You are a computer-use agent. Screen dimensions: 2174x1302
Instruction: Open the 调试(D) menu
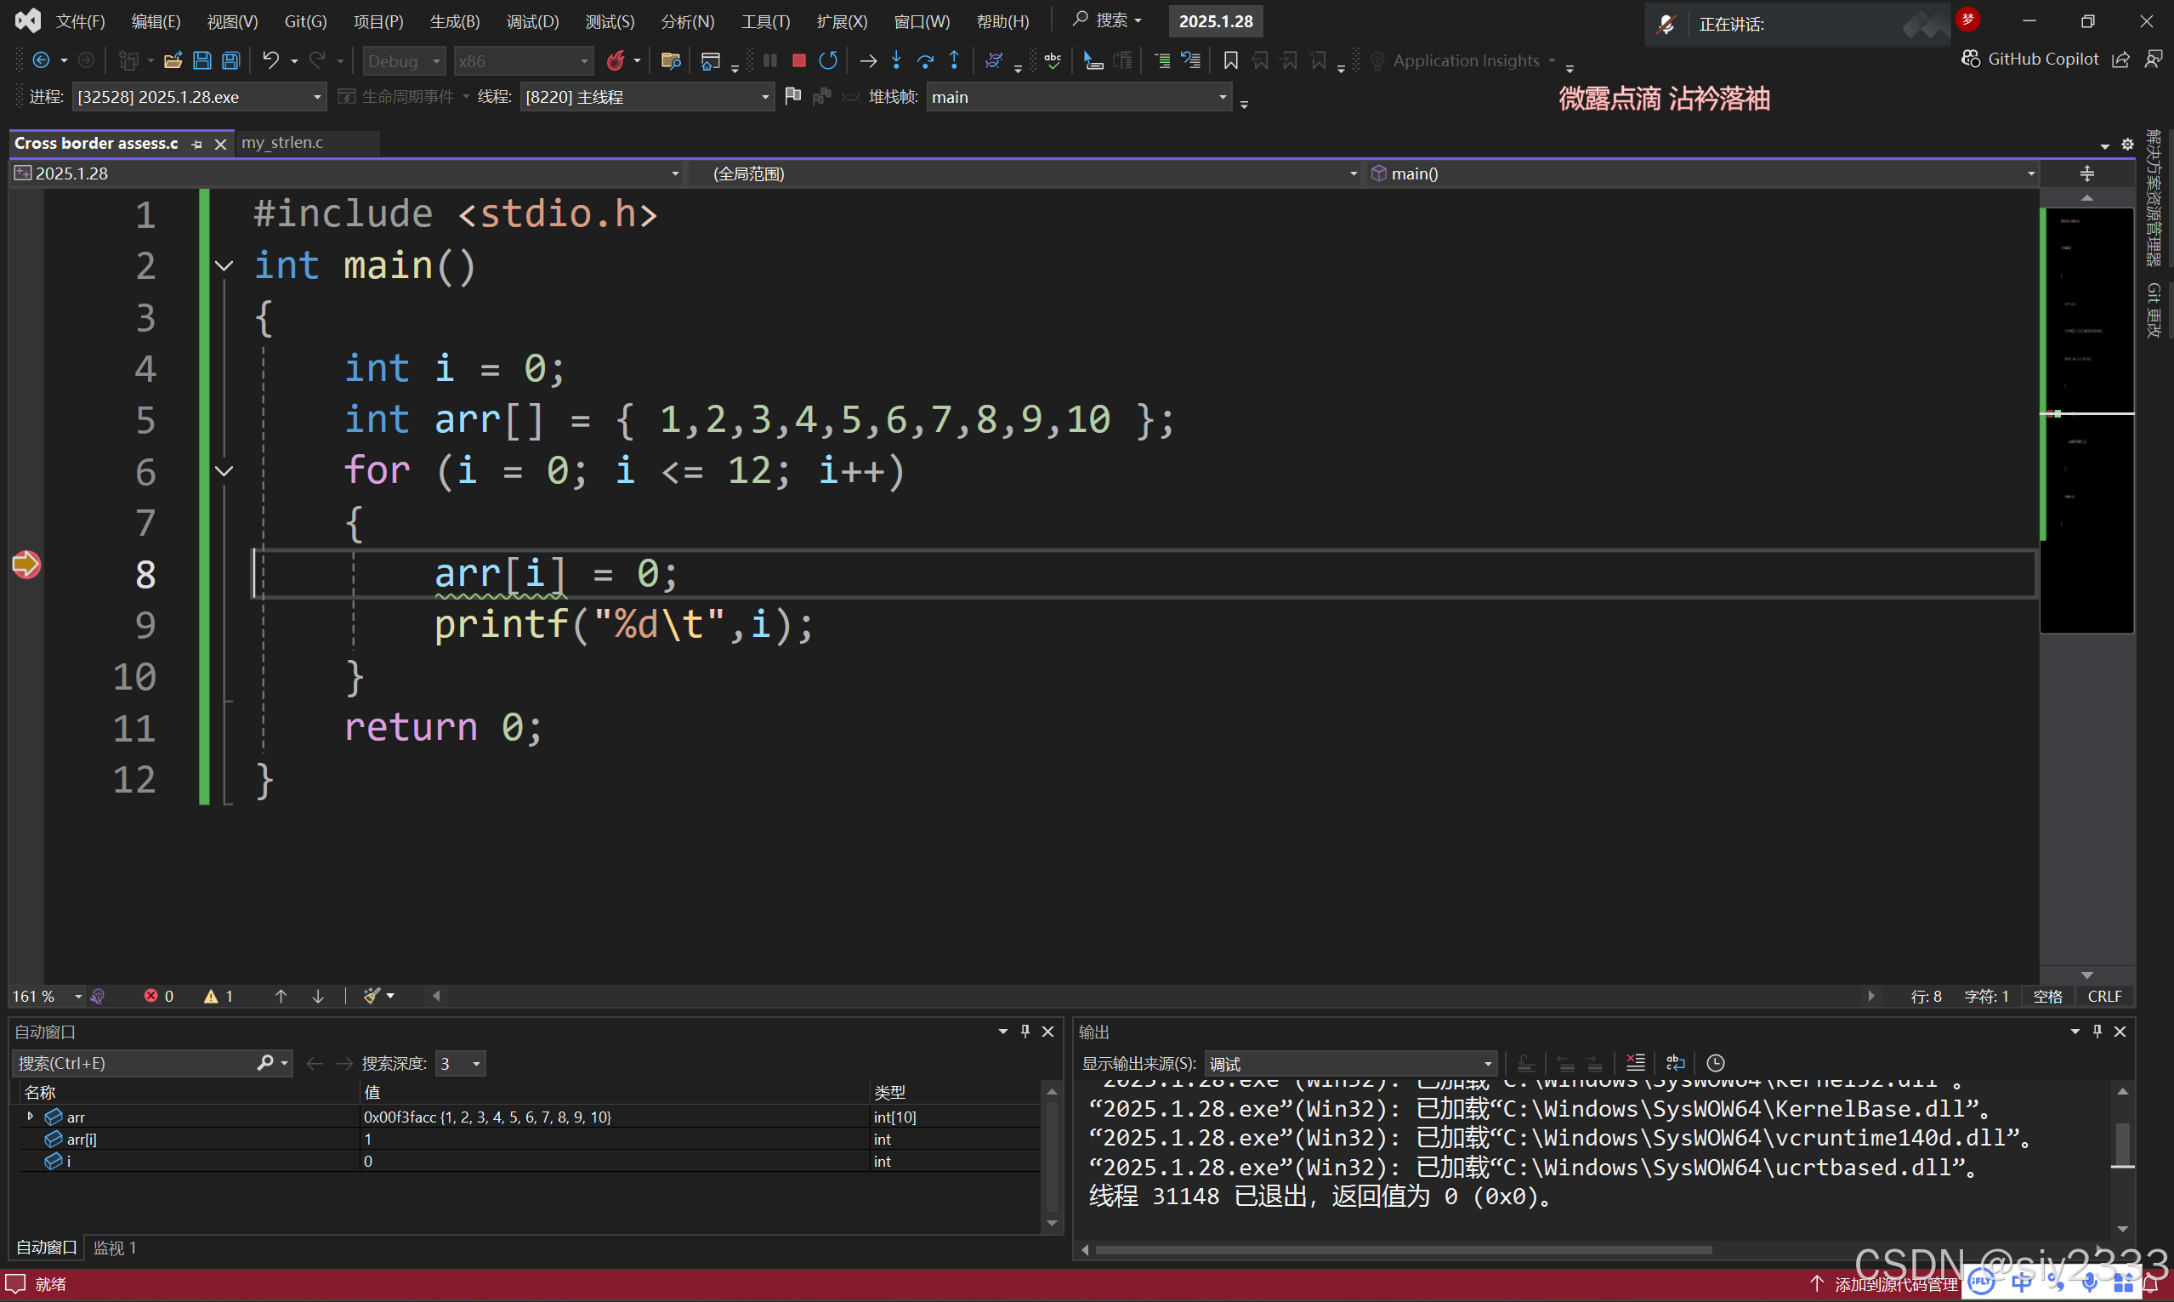point(531,21)
